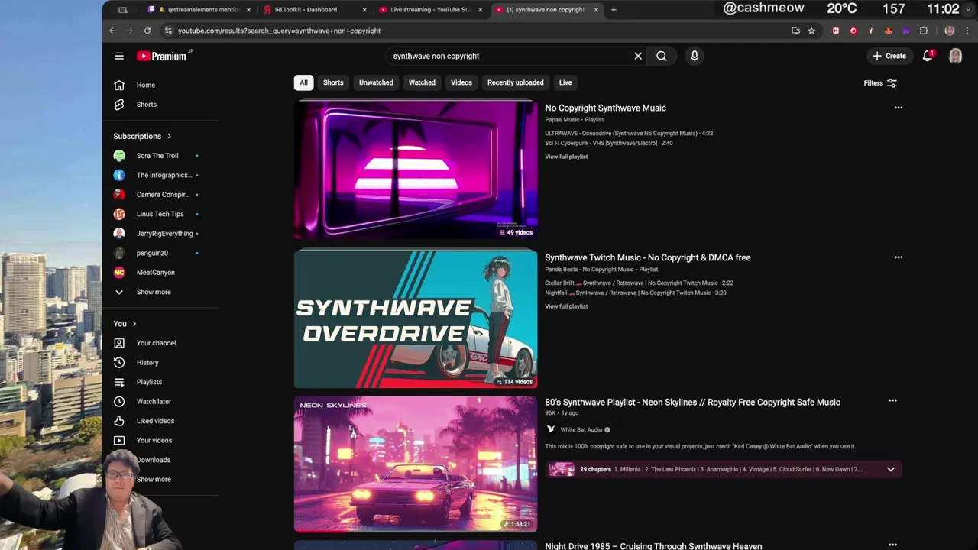Click the Neon Skylines video thumbnail
This screenshot has width=978, height=550.
click(x=416, y=464)
